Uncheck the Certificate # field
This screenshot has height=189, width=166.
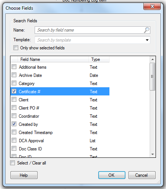coord(14,91)
